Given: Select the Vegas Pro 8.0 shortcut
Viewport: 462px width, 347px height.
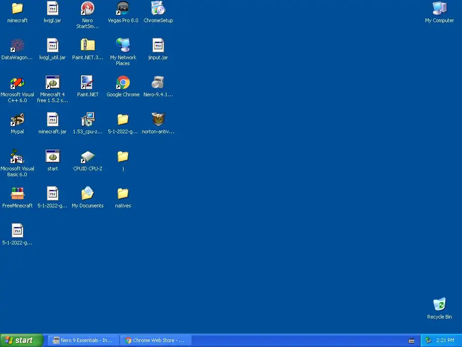Looking at the screenshot, I should 123,9.
